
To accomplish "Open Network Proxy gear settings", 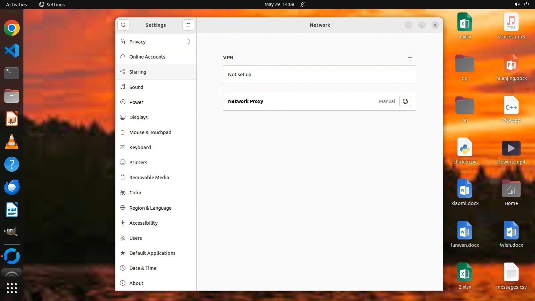I will tap(405, 101).
